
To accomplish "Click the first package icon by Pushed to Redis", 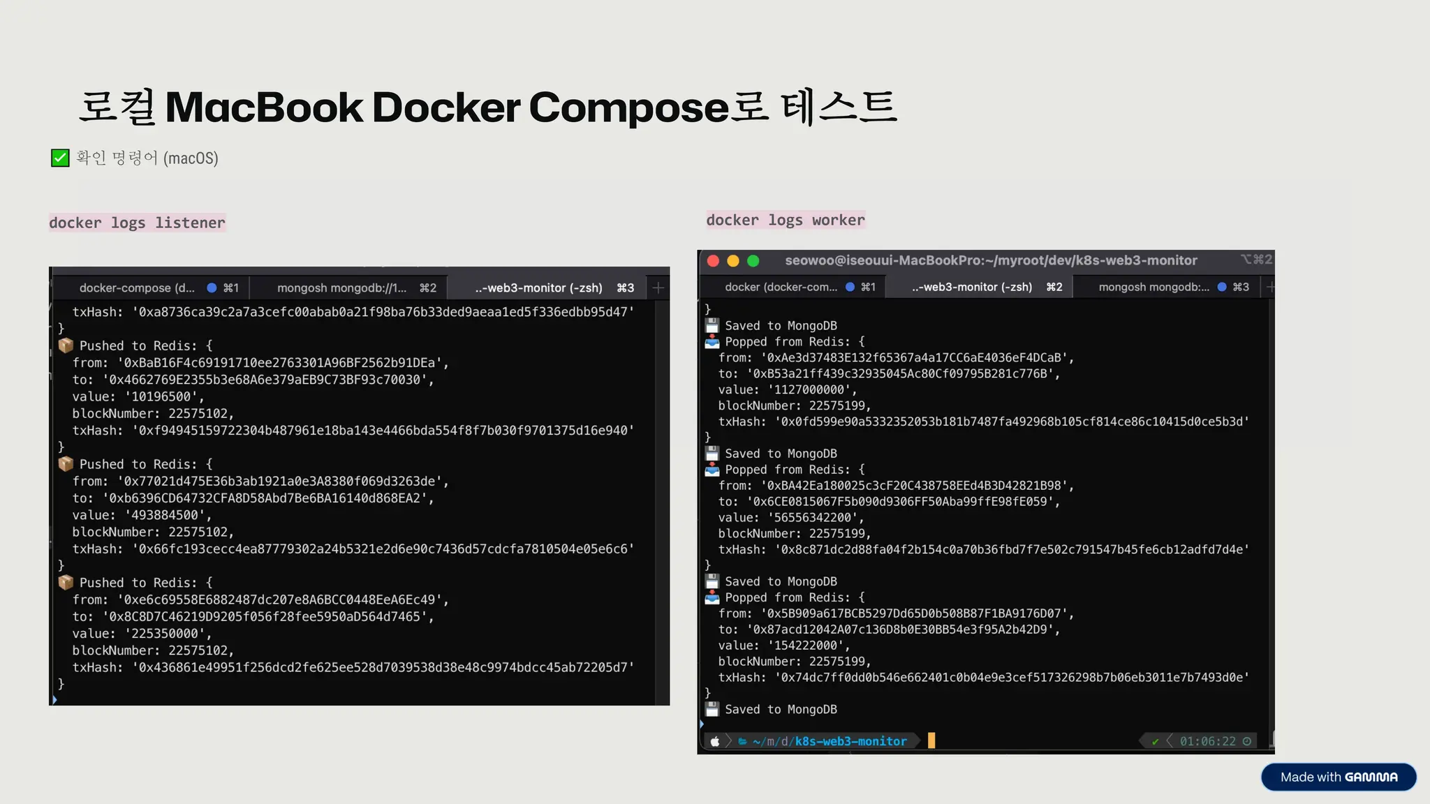I will coord(66,345).
